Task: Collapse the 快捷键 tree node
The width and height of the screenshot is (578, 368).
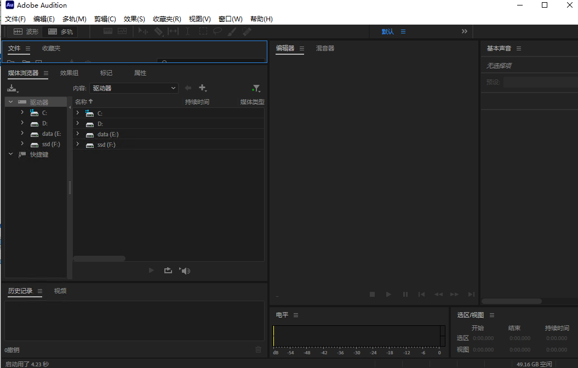Action: coord(11,154)
